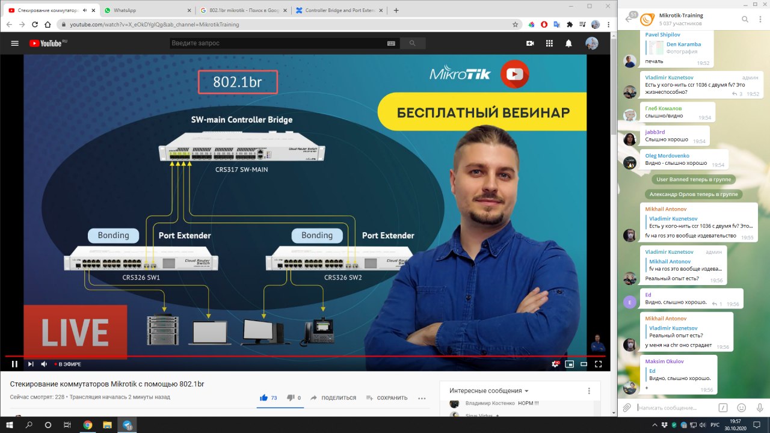Image resolution: width=770 pixels, height=433 pixels.
Task: Open the on-screen keyboard icon in search
Action: click(x=391, y=43)
